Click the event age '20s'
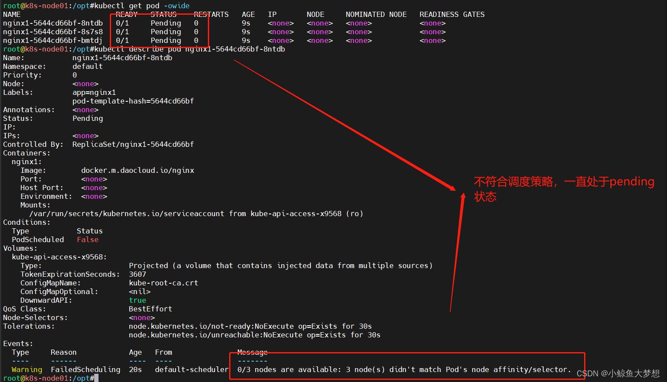 (x=135, y=369)
